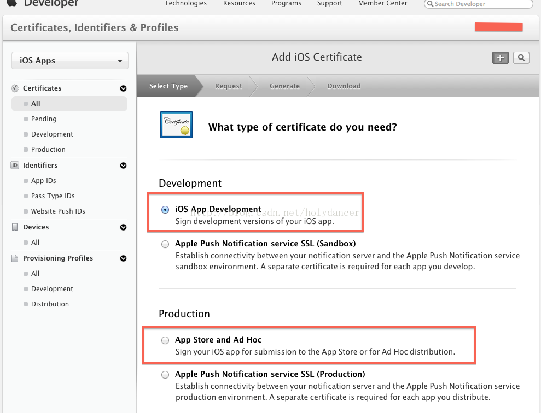Click the Provisioning Profiles document icon
The width and height of the screenshot is (541, 413).
click(15, 258)
